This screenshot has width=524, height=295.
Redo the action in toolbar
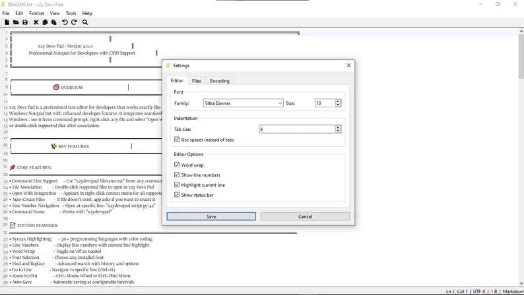click(74, 22)
